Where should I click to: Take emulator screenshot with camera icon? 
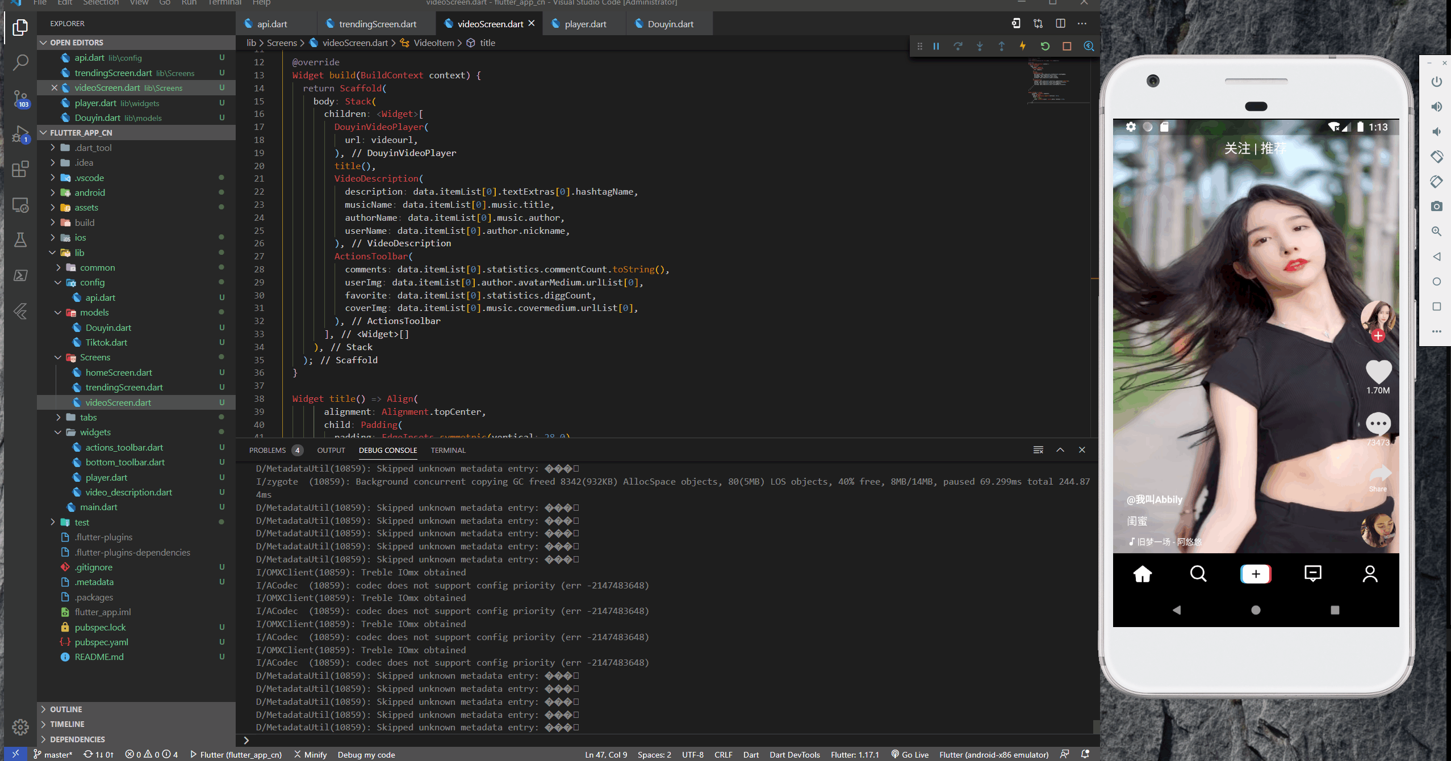click(1436, 207)
